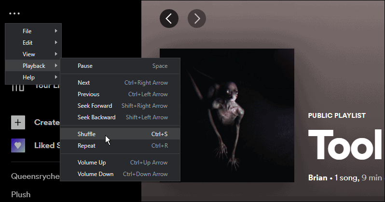Click the three-dots app menu icon
The width and height of the screenshot is (385, 202).
(x=14, y=13)
